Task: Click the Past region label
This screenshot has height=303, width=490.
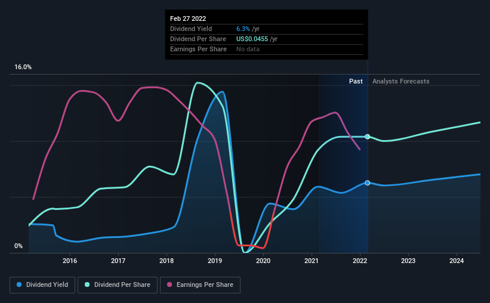Action: tap(356, 81)
